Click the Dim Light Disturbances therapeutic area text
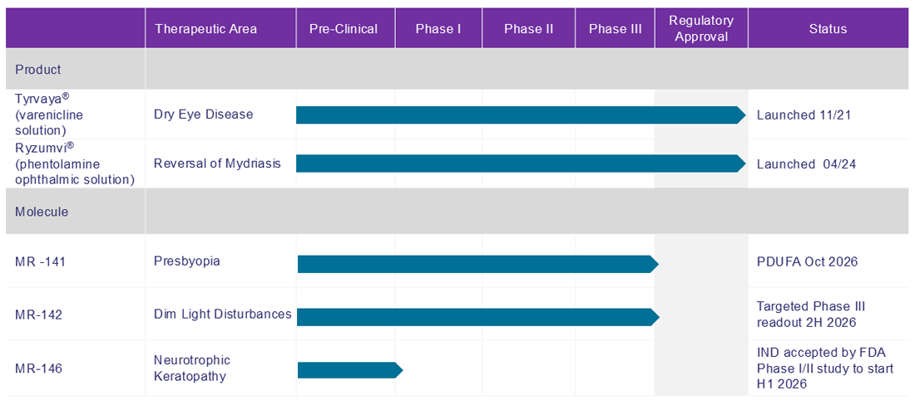 [x=222, y=315]
